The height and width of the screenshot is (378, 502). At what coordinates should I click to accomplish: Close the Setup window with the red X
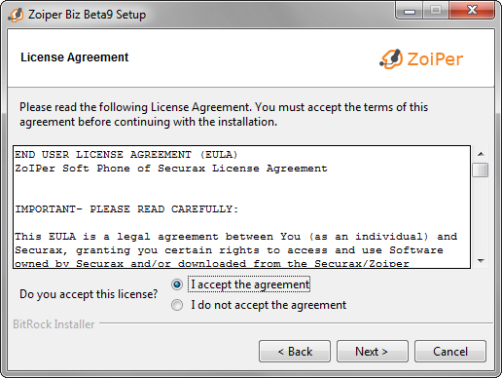pos(472,11)
